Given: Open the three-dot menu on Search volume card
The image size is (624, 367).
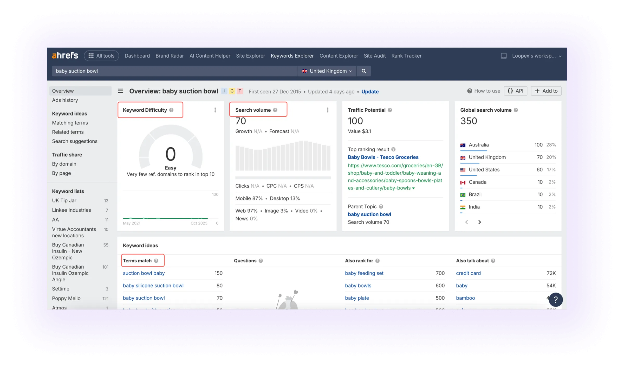Looking at the screenshot, I should pyautogui.click(x=328, y=110).
